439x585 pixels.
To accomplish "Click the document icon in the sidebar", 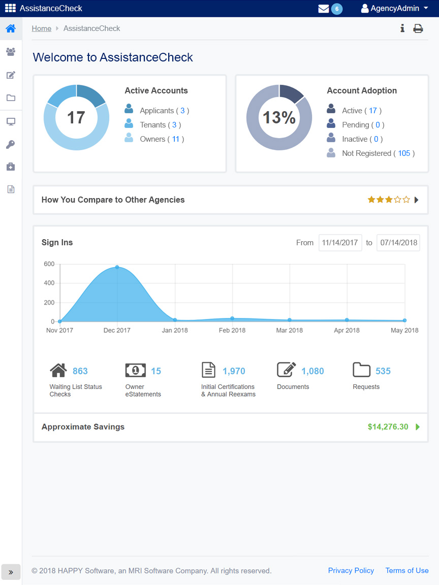I will point(11,189).
